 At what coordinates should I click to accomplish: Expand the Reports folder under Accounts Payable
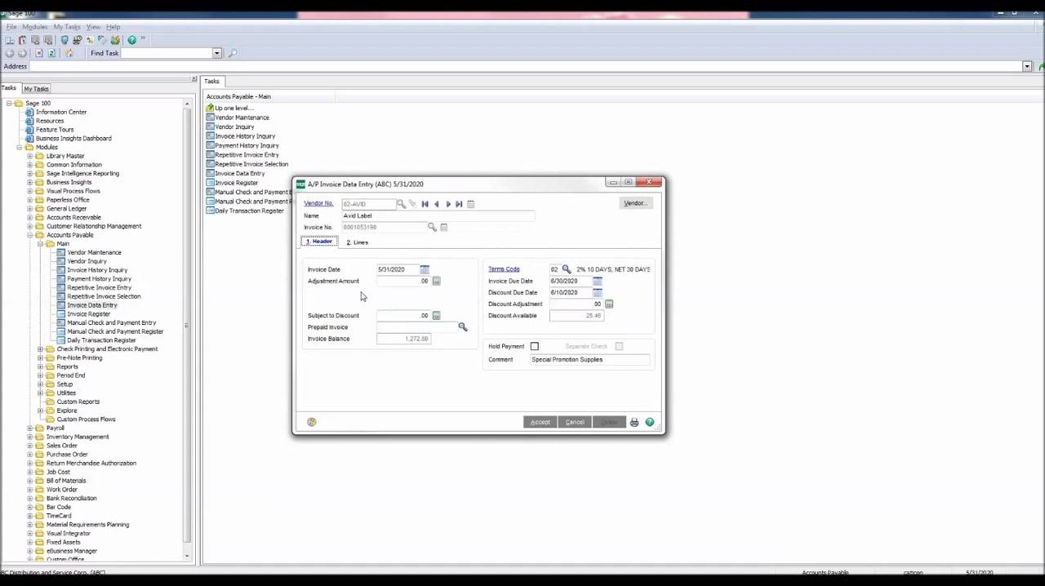(40, 366)
